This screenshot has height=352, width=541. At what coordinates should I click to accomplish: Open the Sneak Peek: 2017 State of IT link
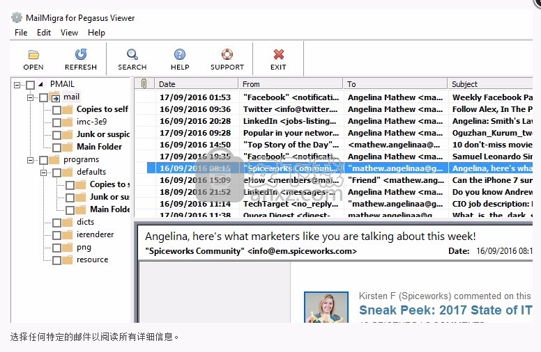click(x=445, y=310)
